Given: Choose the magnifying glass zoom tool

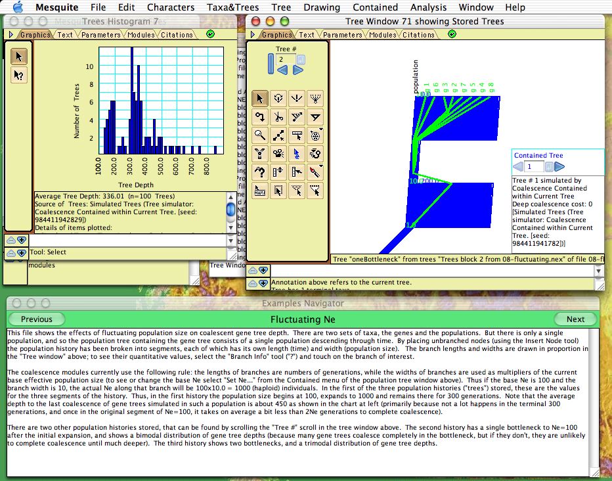Looking at the screenshot, I should (261, 135).
